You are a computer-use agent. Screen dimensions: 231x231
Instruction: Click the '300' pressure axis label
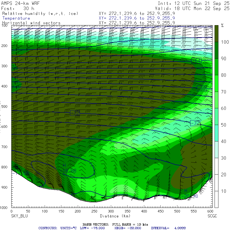pyautogui.click(x=4, y=66)
